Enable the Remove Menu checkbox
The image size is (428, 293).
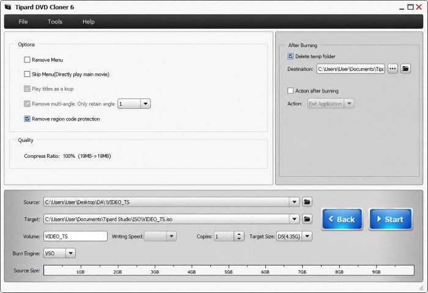(x=27, y=59)
